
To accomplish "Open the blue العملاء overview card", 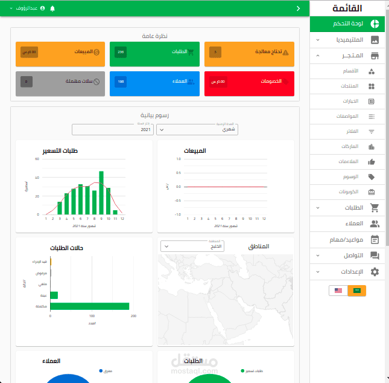I will pos(154,83).
